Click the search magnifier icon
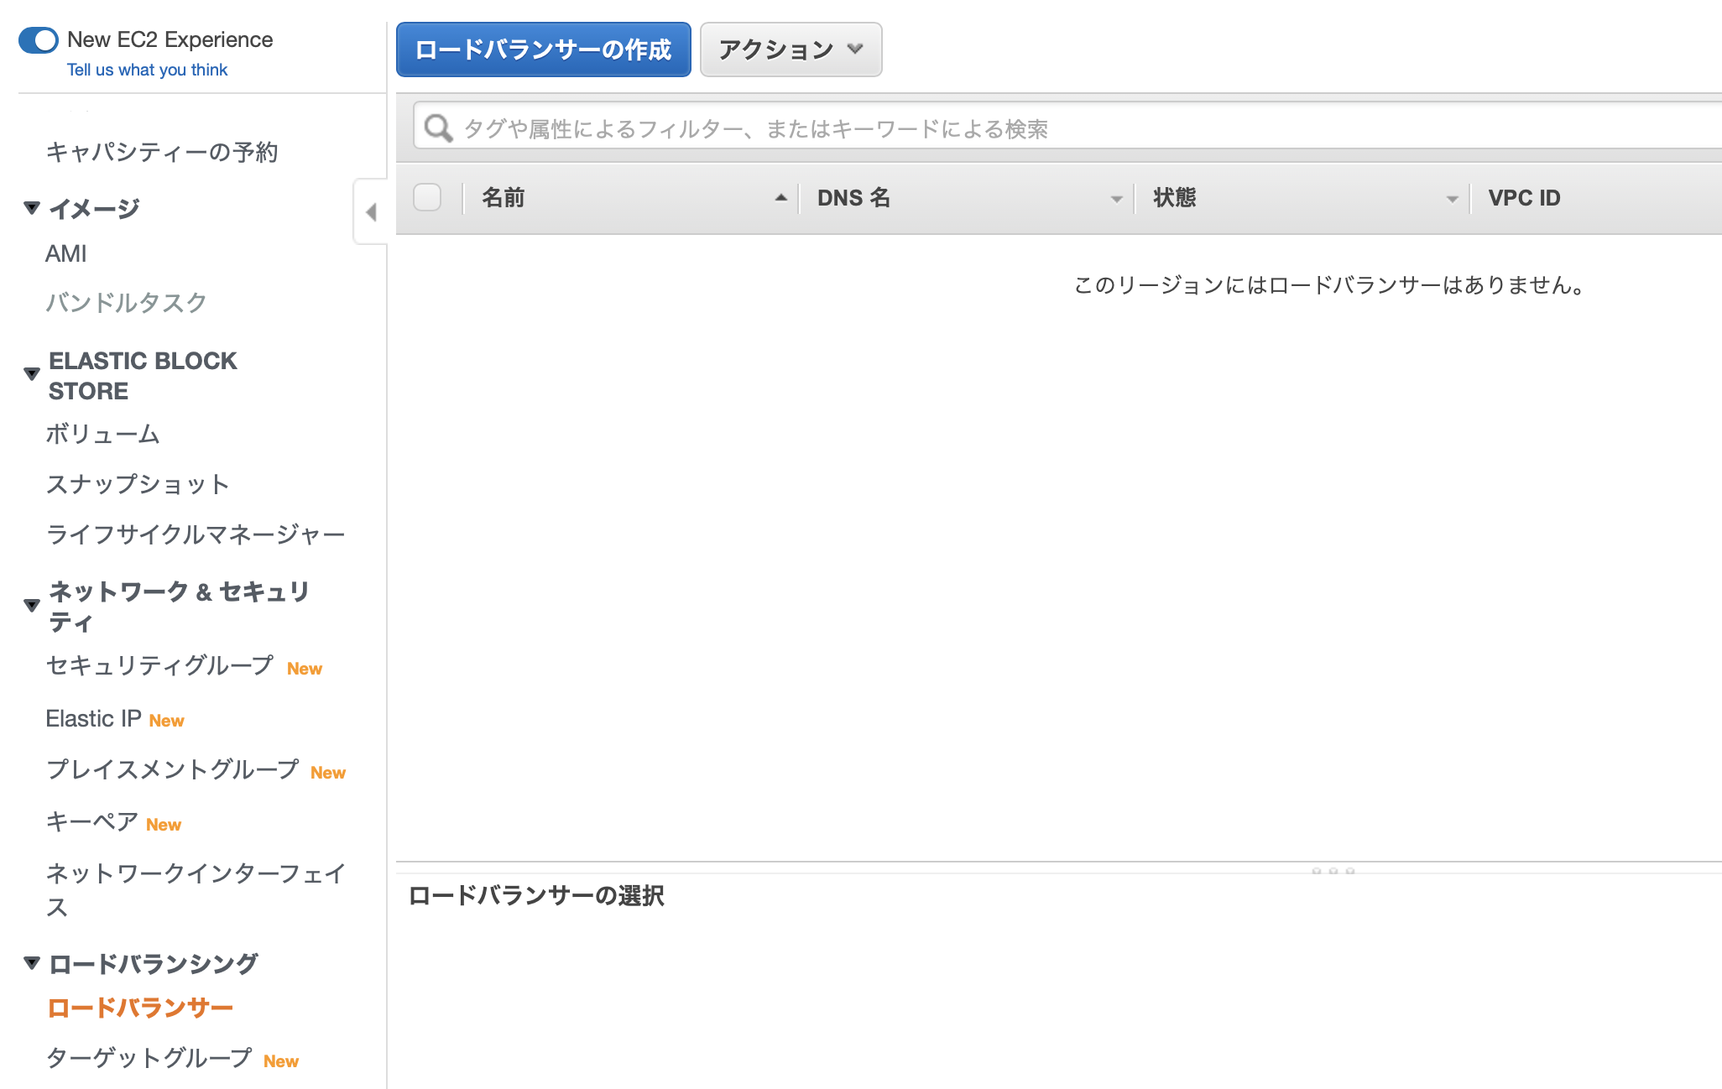This screenshot has height=1089, width=1722. (438, 128)
